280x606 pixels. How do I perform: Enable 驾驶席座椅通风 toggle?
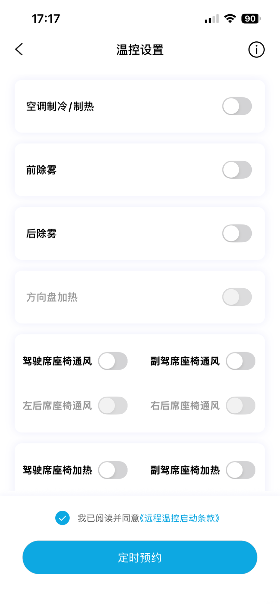113,361
